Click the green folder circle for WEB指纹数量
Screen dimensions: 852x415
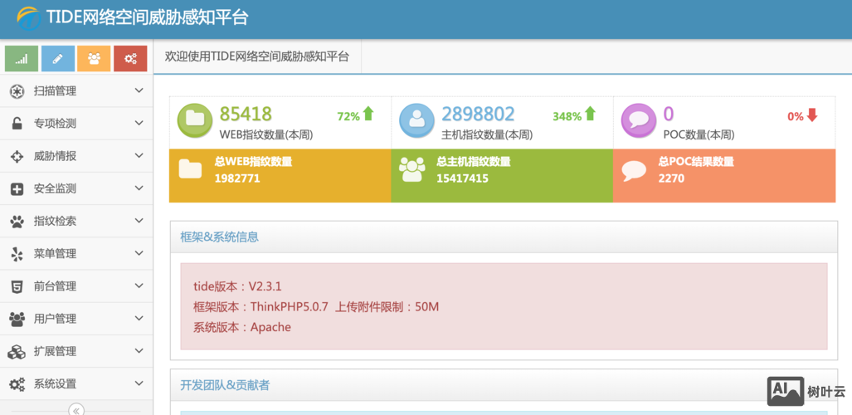pos(194,120)
